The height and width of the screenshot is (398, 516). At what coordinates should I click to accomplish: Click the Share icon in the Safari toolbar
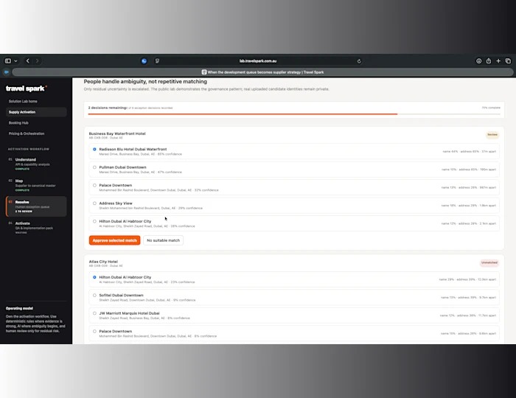489,61
